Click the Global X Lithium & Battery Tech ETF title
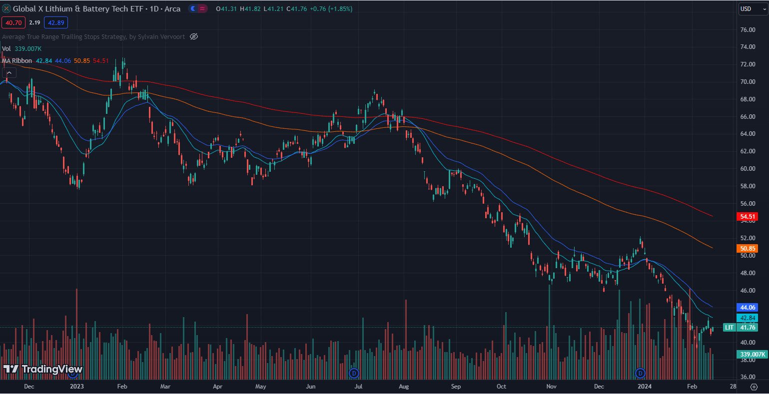769x394 pixels. [78, 9]
